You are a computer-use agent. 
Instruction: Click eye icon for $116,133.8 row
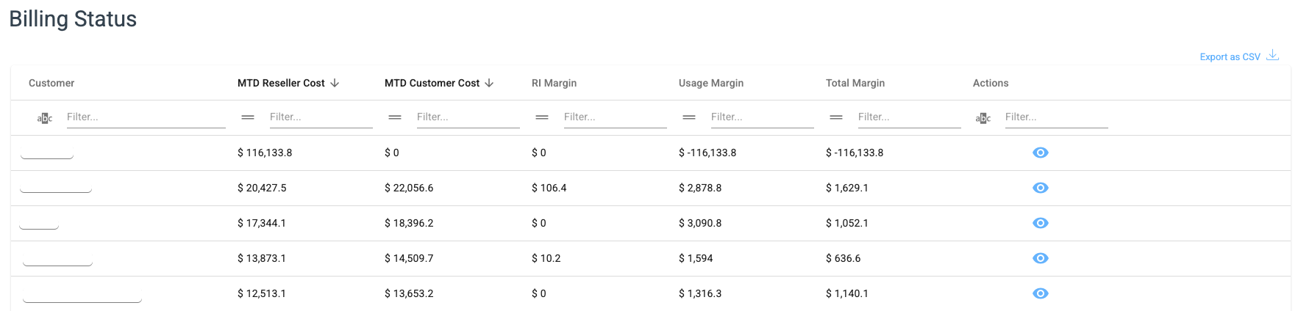point(1040,153)
